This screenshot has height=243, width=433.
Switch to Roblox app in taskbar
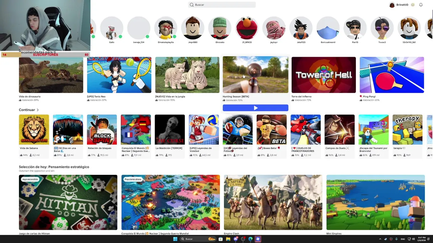point(258,239)
